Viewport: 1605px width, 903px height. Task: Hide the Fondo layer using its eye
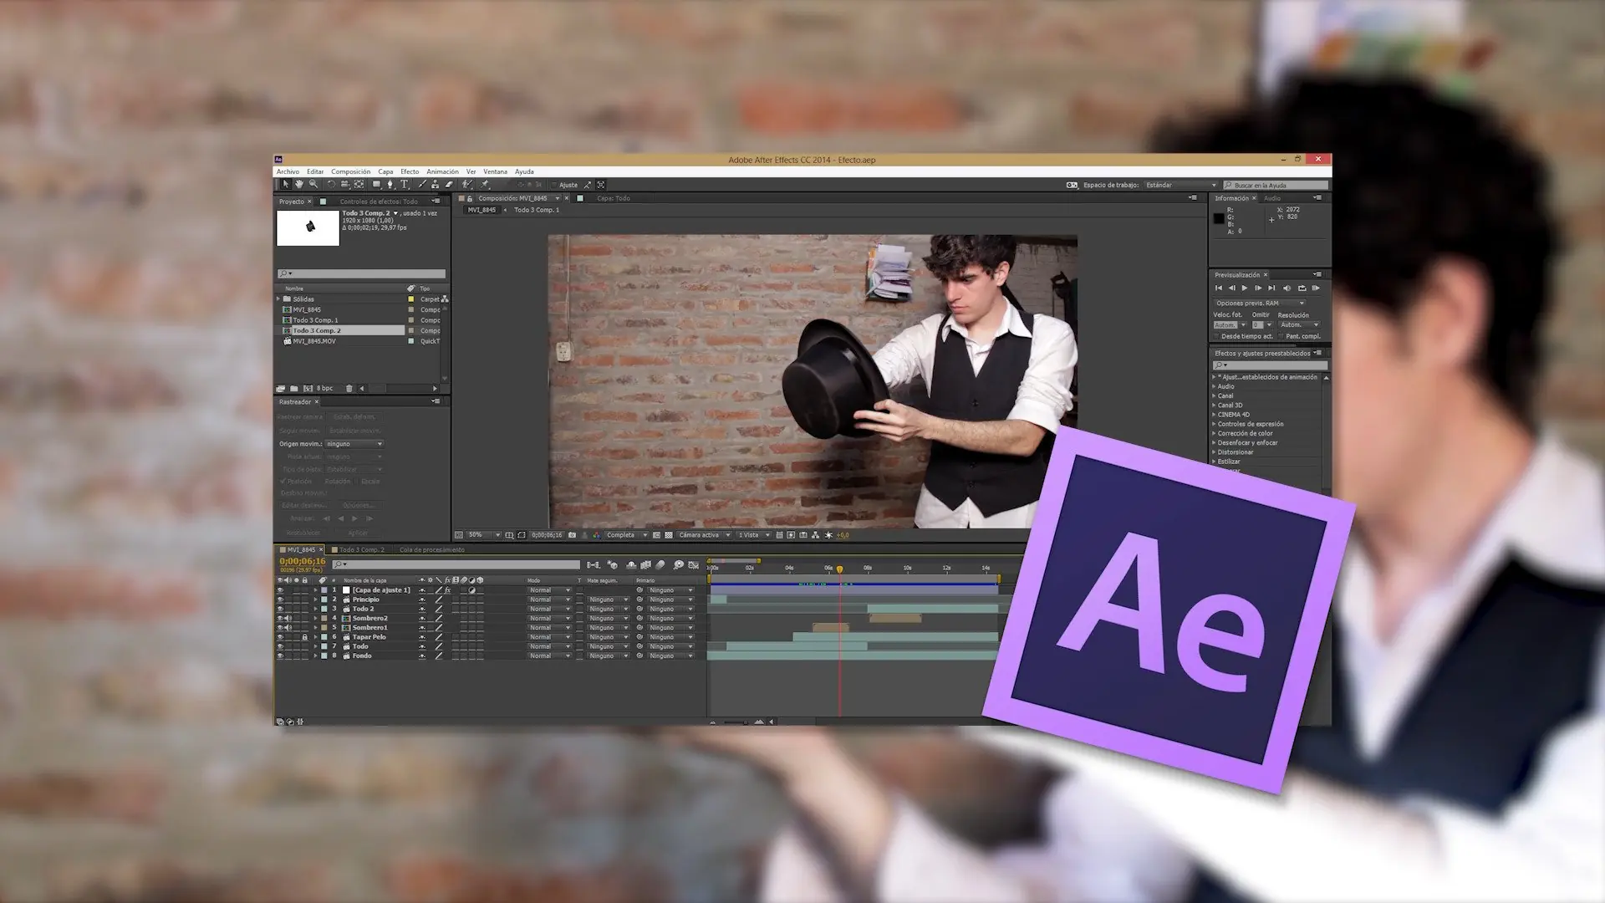280,656
